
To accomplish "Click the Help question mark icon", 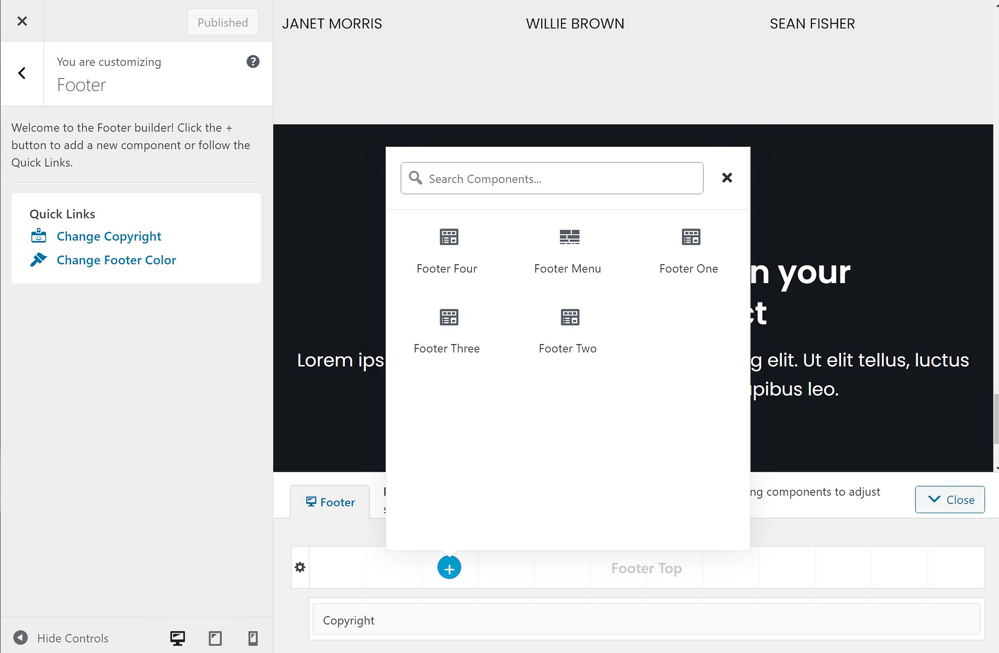I will click(x=252, y=62).
